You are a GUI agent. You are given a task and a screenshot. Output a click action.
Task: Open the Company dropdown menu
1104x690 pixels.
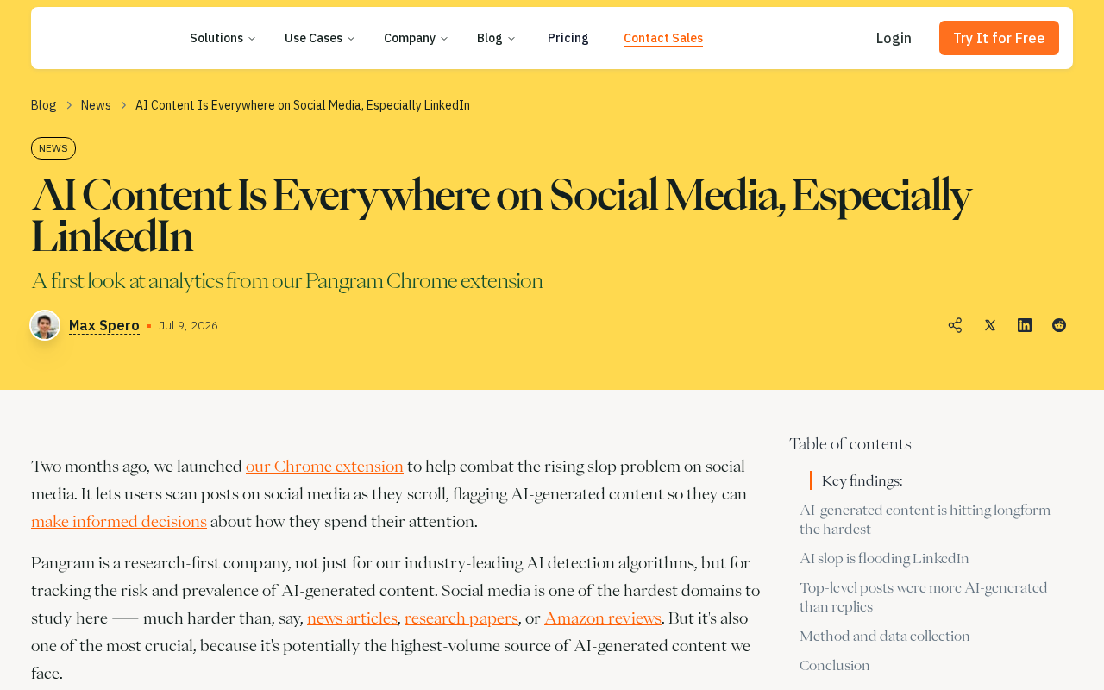(x=416, y=38)
